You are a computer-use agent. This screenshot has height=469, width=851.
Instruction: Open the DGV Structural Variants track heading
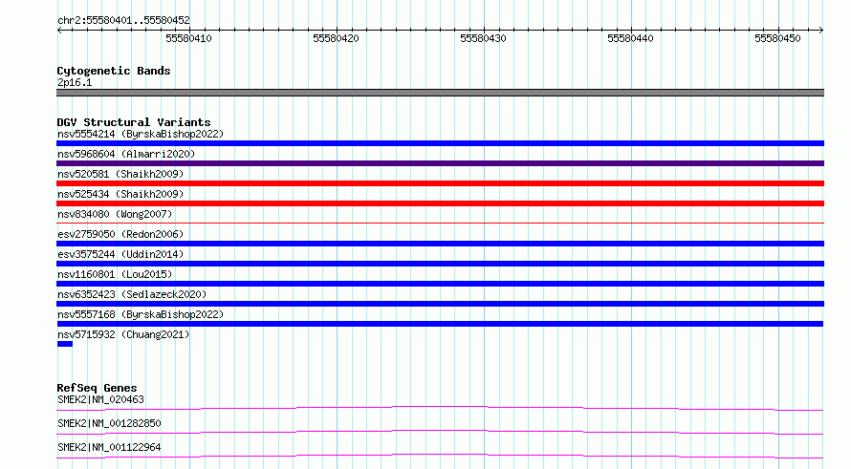(134, 122)
